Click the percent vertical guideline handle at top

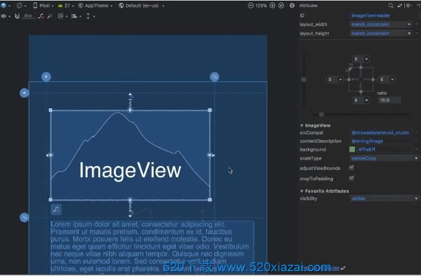click(x=214, y=77)
